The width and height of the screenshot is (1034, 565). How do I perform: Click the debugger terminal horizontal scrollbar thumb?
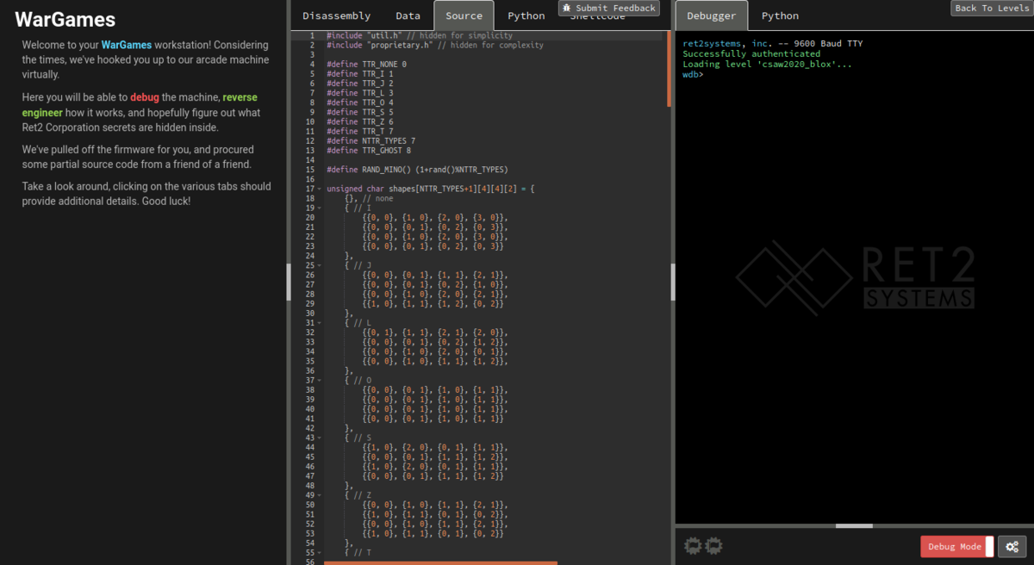[x=854, y=525]
